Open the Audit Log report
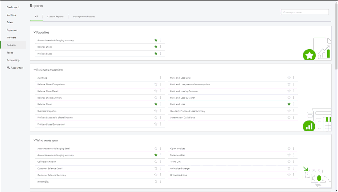338x192 pixels. [42, 78]
